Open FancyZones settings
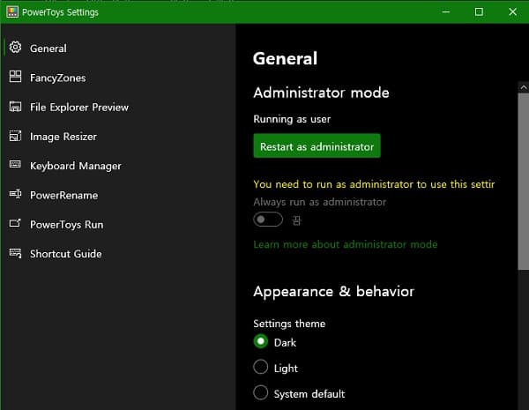 click(118, 78)
